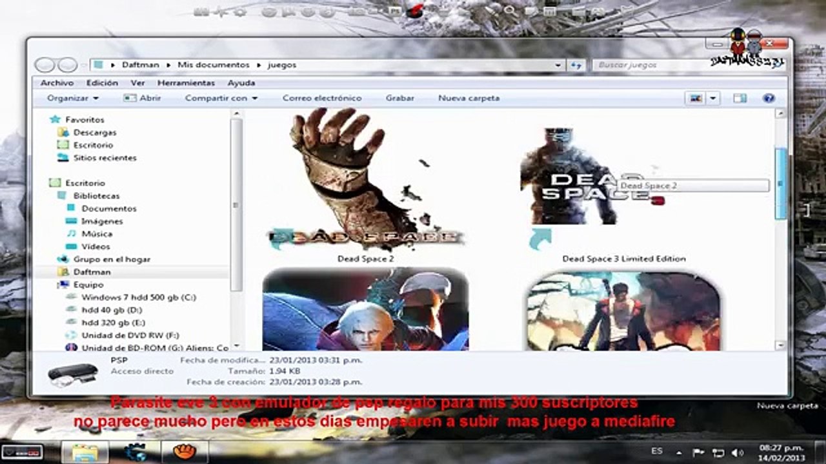Image resolution: width=826 pixels, height=464 pixels.
Task: Click the navigation pane scroll down arrow
Action: (236, 346)
